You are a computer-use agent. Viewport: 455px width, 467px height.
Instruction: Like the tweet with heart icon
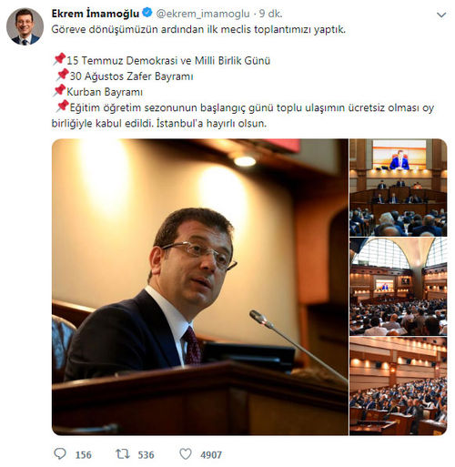click(x=186, y=454)
